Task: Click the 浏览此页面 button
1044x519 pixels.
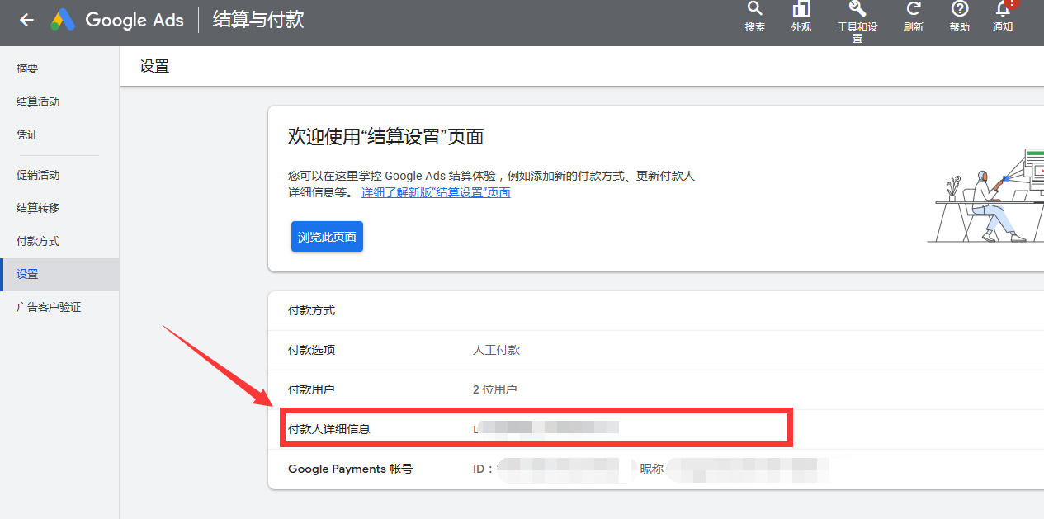Action: (x=327, y=237)
